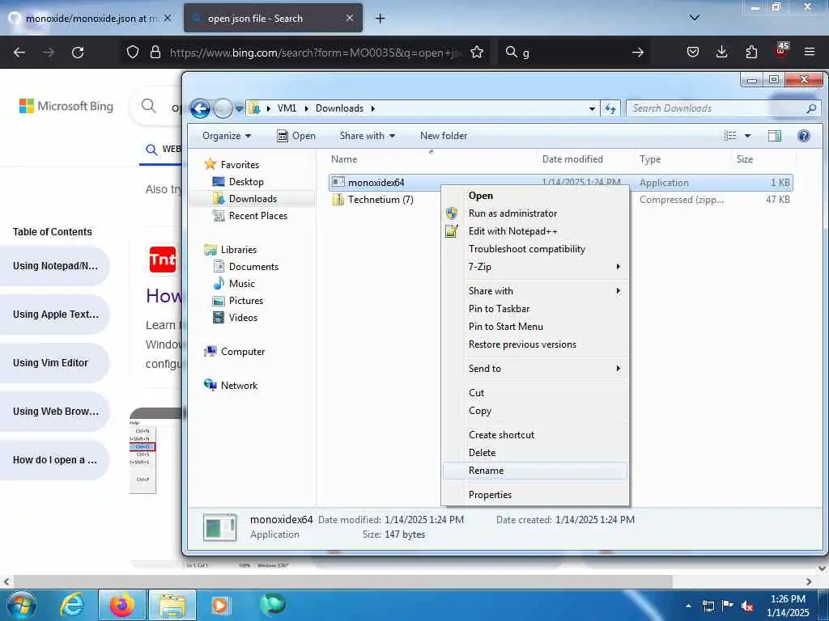Launch Internet Explorer from taskbar
This screenshot has width=829, height=621.
click(x=72, y=605)
